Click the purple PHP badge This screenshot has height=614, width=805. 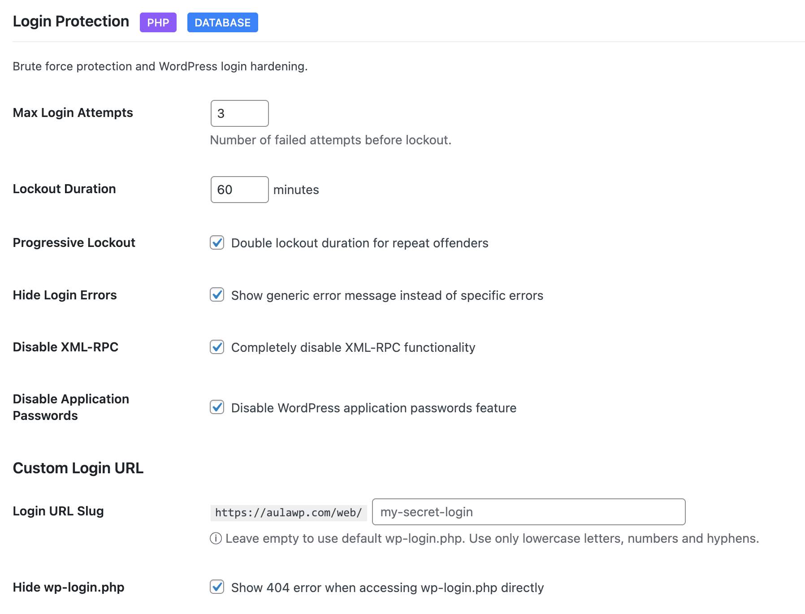[158, 22]
